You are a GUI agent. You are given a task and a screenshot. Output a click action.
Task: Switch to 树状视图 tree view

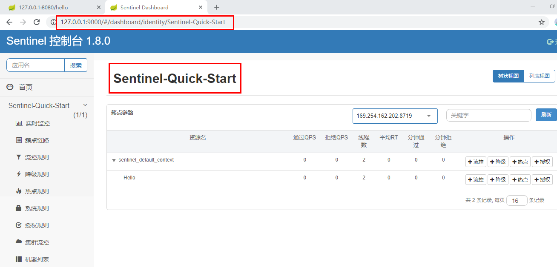[508, 76]
